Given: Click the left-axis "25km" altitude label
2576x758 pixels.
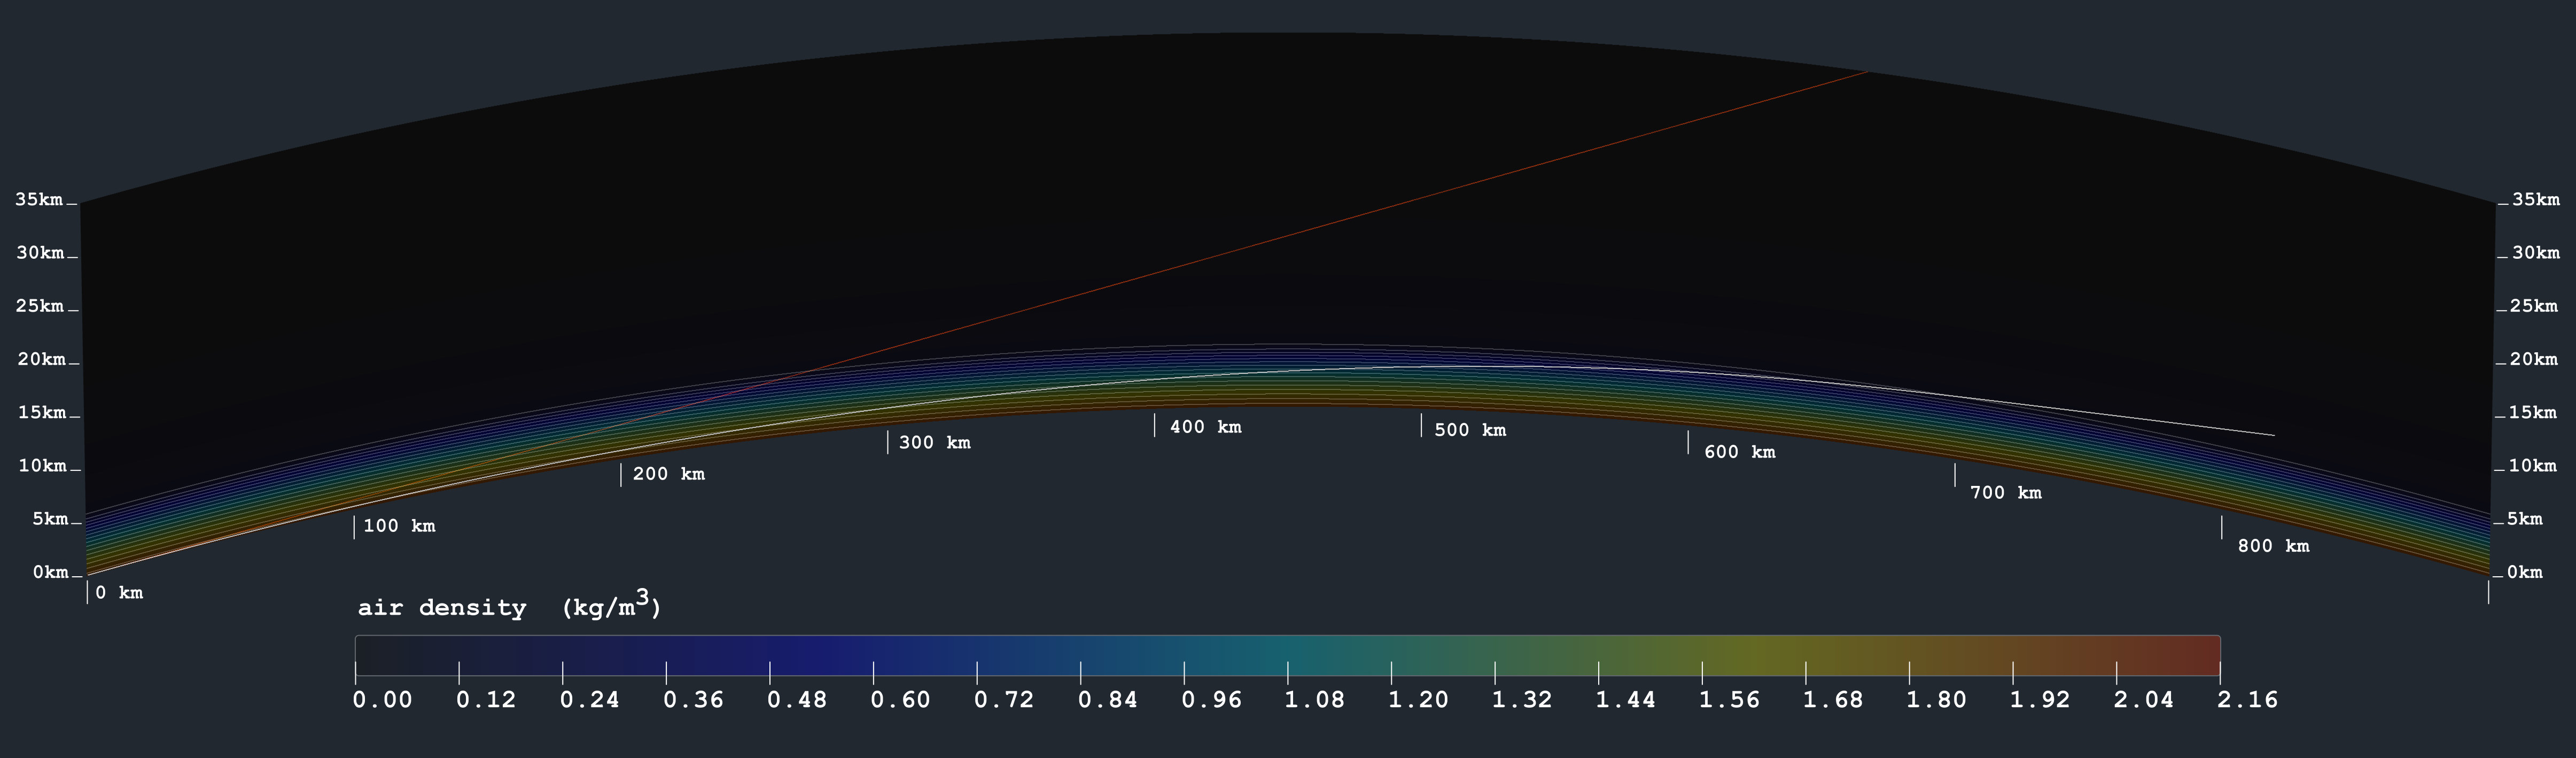Looking at the screenshot, I should coord(40,306).
